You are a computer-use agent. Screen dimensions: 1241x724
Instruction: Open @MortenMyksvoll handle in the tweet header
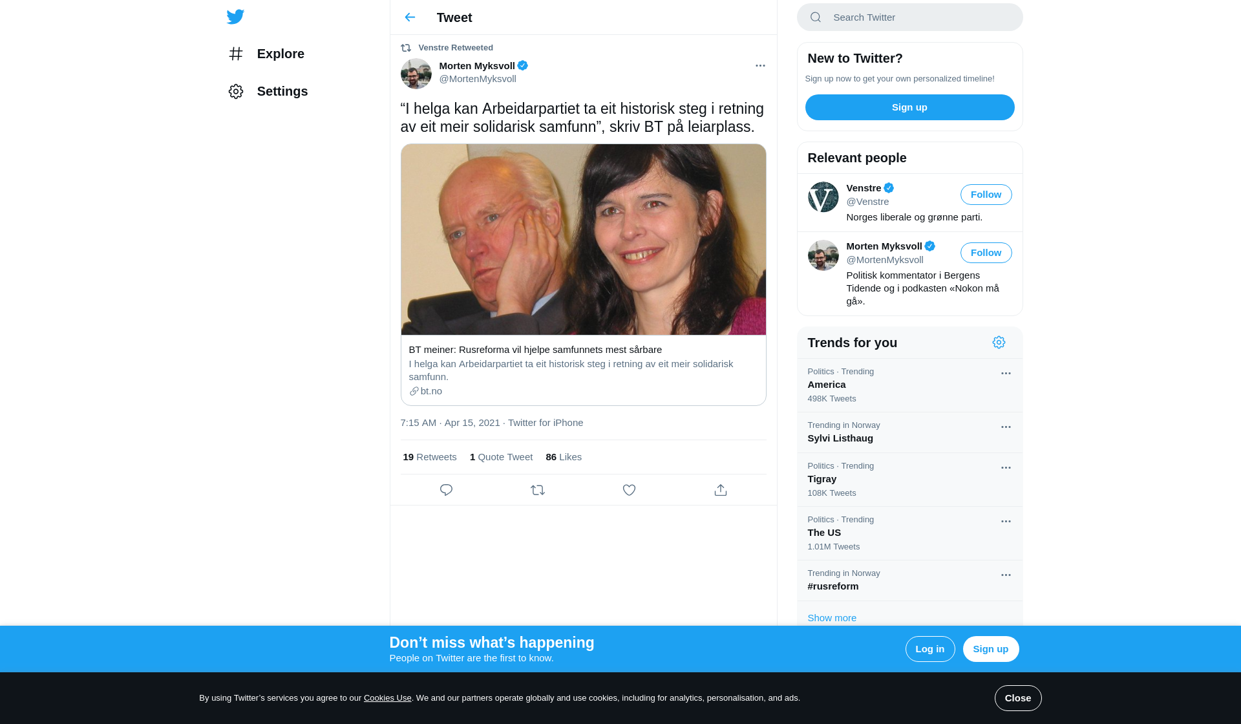pyautogui.click(x=478, y=79)
